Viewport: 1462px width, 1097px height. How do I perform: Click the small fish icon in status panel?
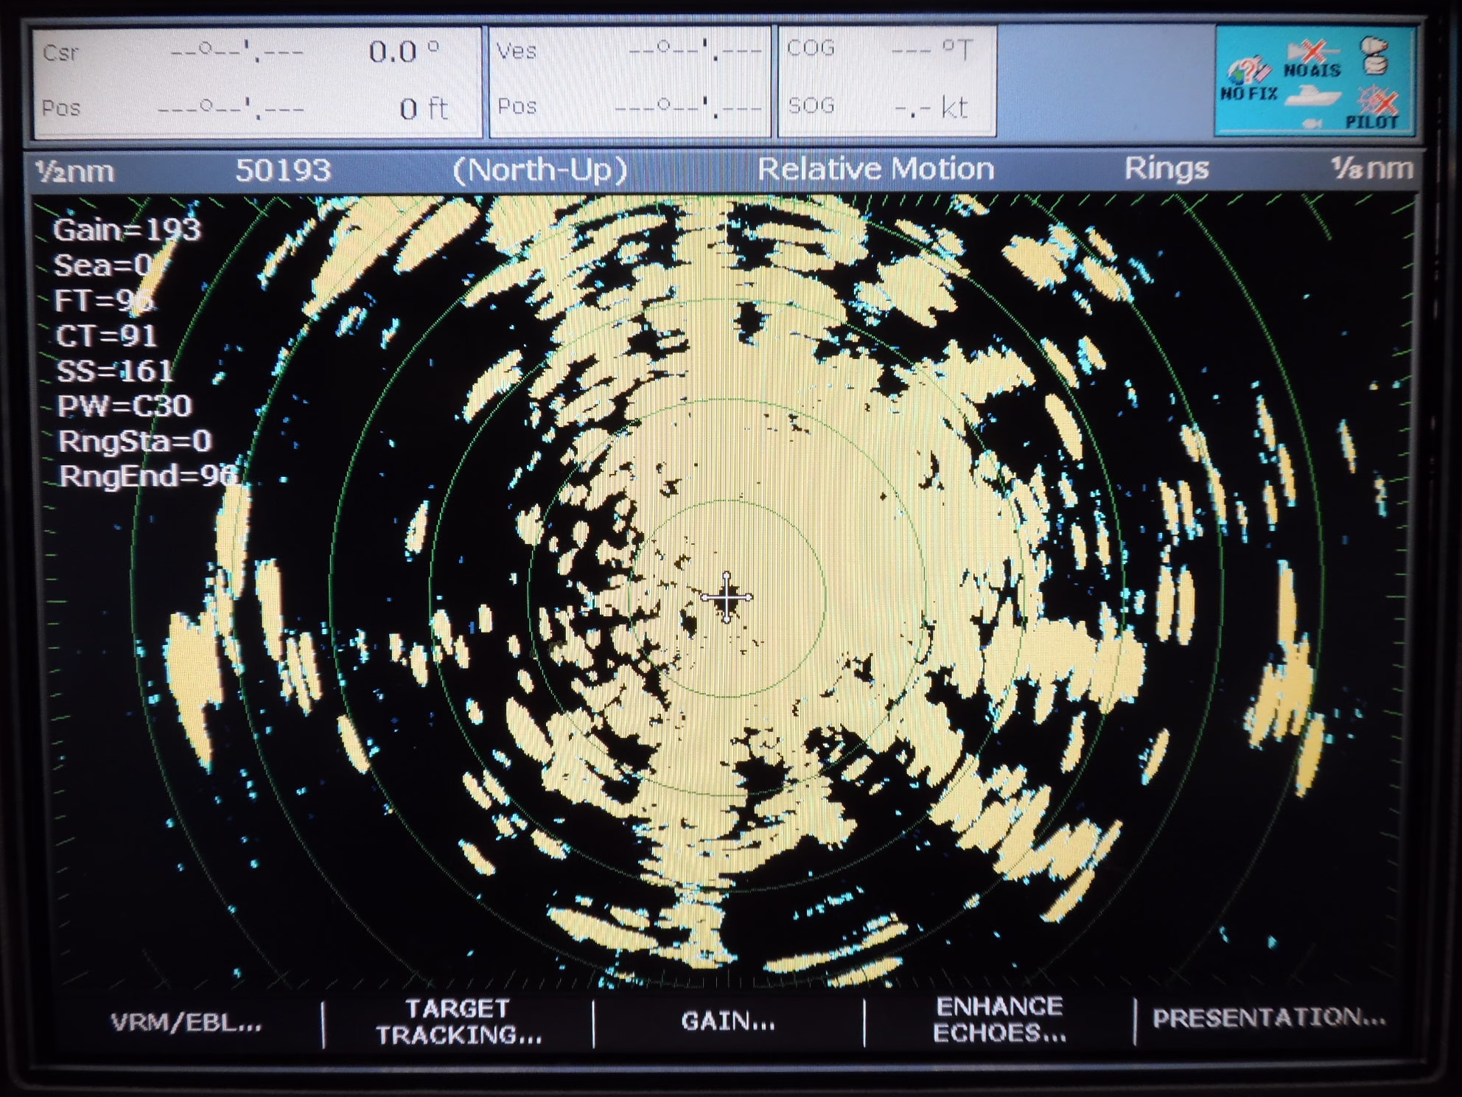pos(1312,123)
